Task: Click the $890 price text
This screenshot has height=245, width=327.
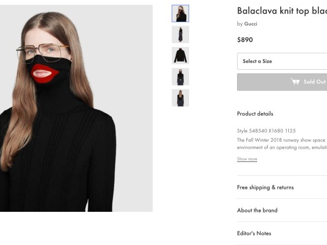Action: tap(245, 40)
